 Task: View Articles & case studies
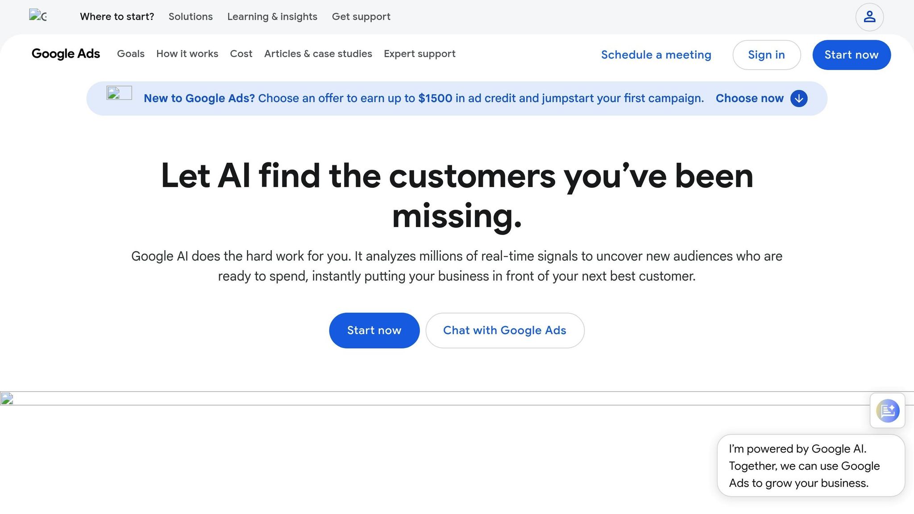318,54
